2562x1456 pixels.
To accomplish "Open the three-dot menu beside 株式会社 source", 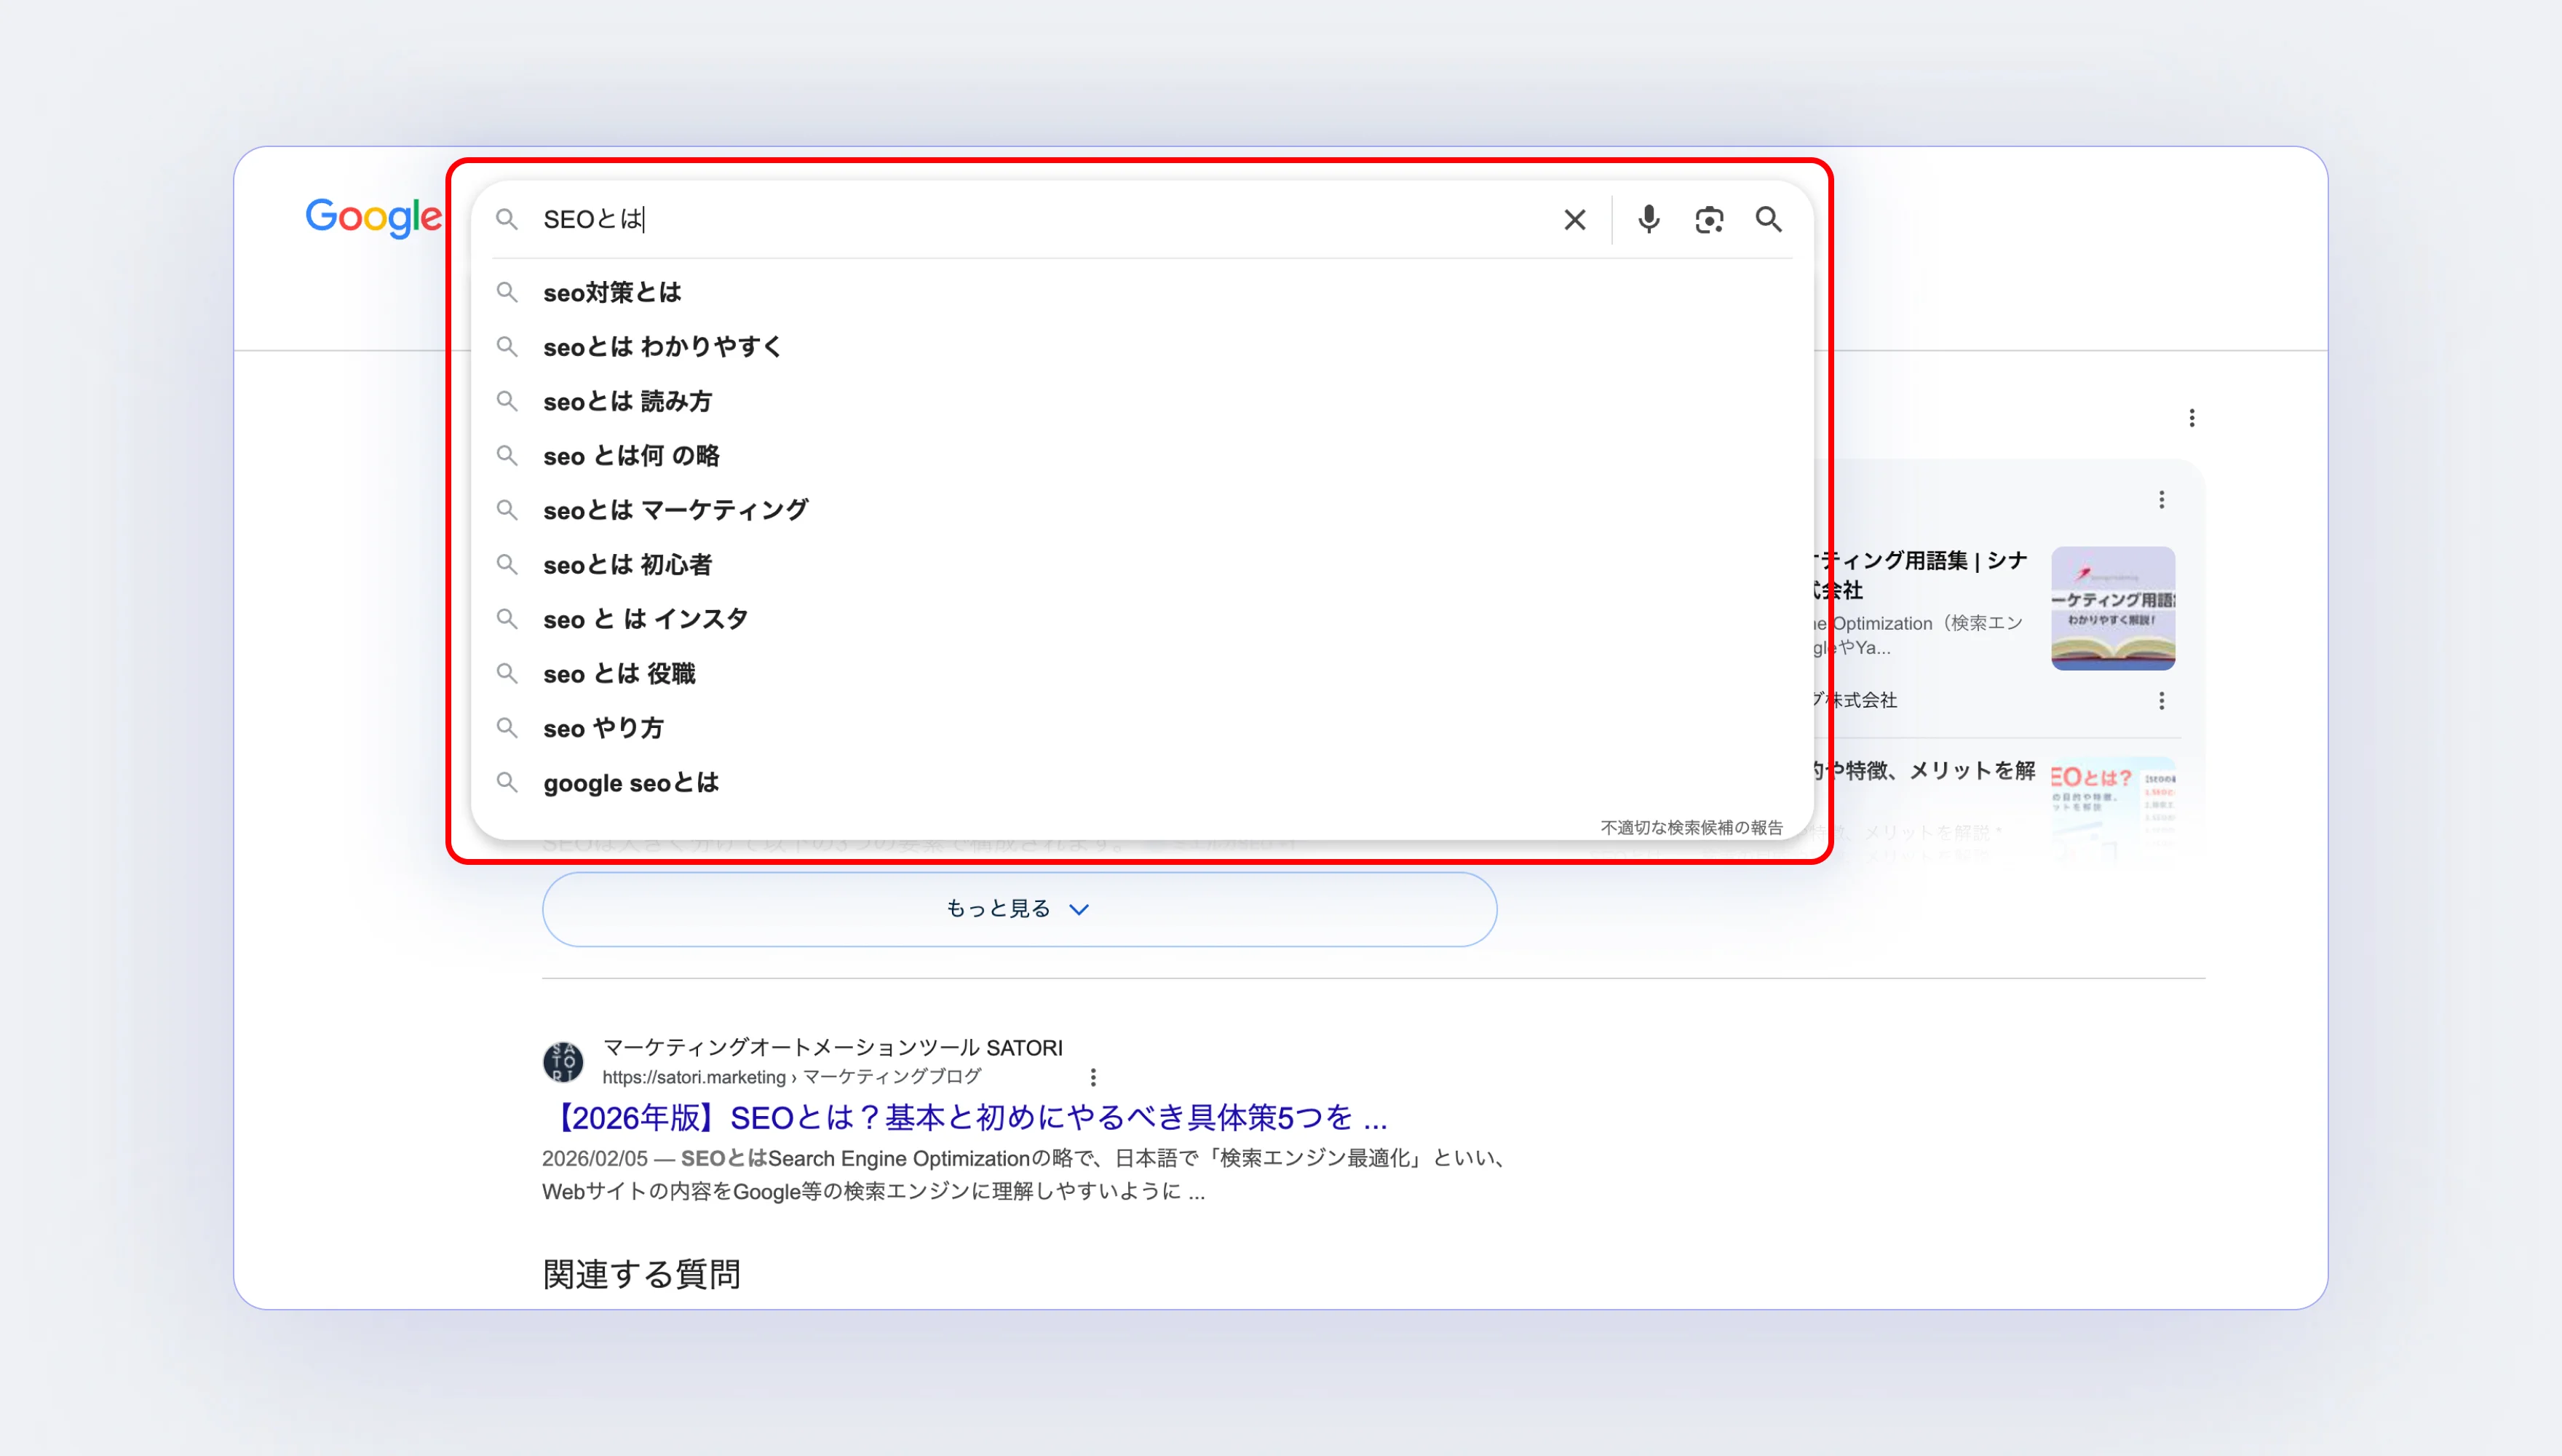I will coord(2161,701).
